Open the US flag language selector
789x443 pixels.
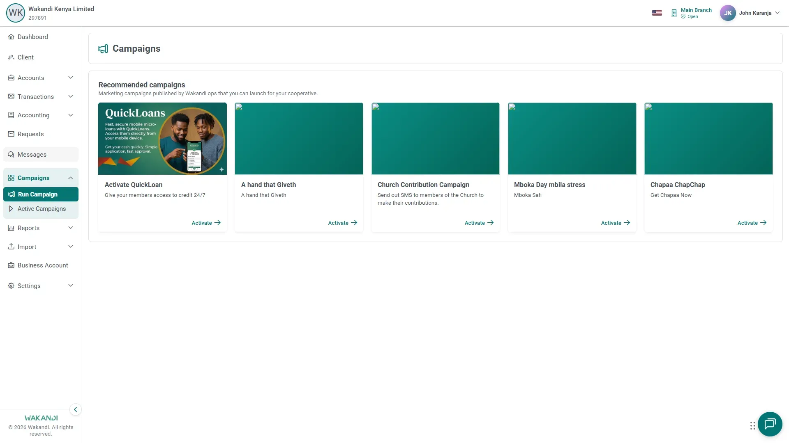click(x=657, y=13)
